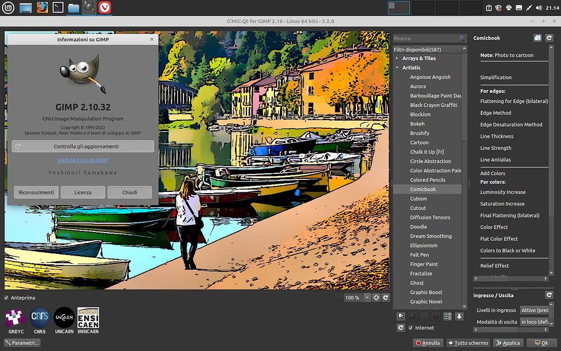561x351 pixels.
Task: Apply the filter with the Applica button
Action: (x=507, y=342)
